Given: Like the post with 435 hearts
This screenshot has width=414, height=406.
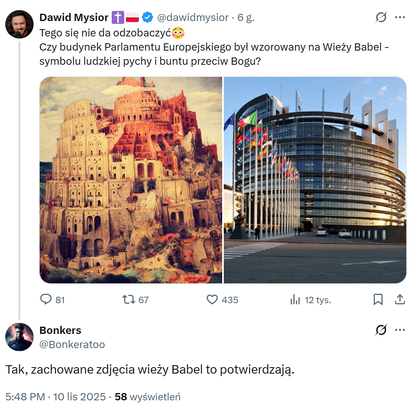Looking at the screenshot, I should [x=212, y=300].
